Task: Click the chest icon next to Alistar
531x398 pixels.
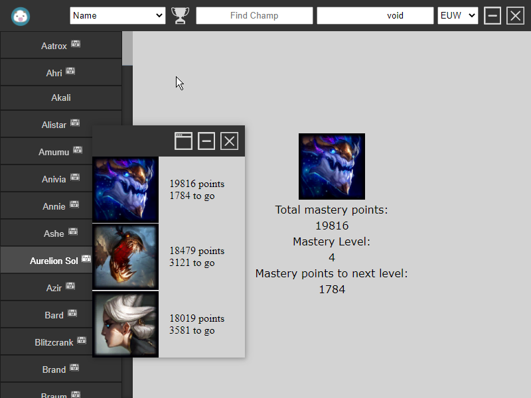Action: coord(75,123)
